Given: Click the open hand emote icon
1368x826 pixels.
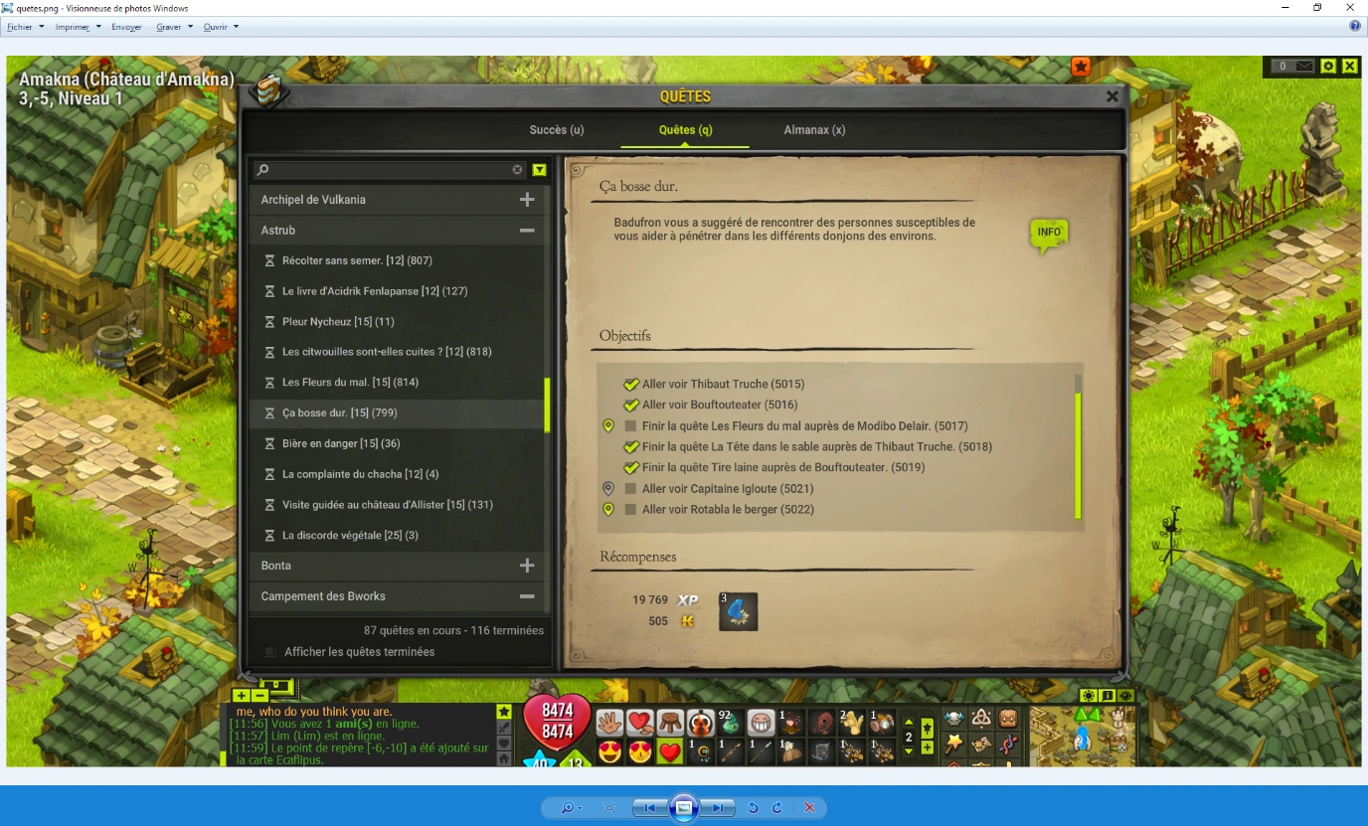Looking at the screenshot, I should click(x=609, y=723).
